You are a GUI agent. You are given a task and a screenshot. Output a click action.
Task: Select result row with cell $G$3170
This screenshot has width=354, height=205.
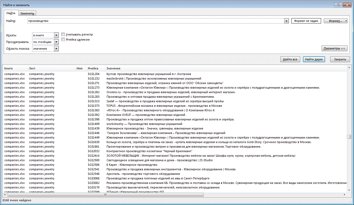coord(175,187)
